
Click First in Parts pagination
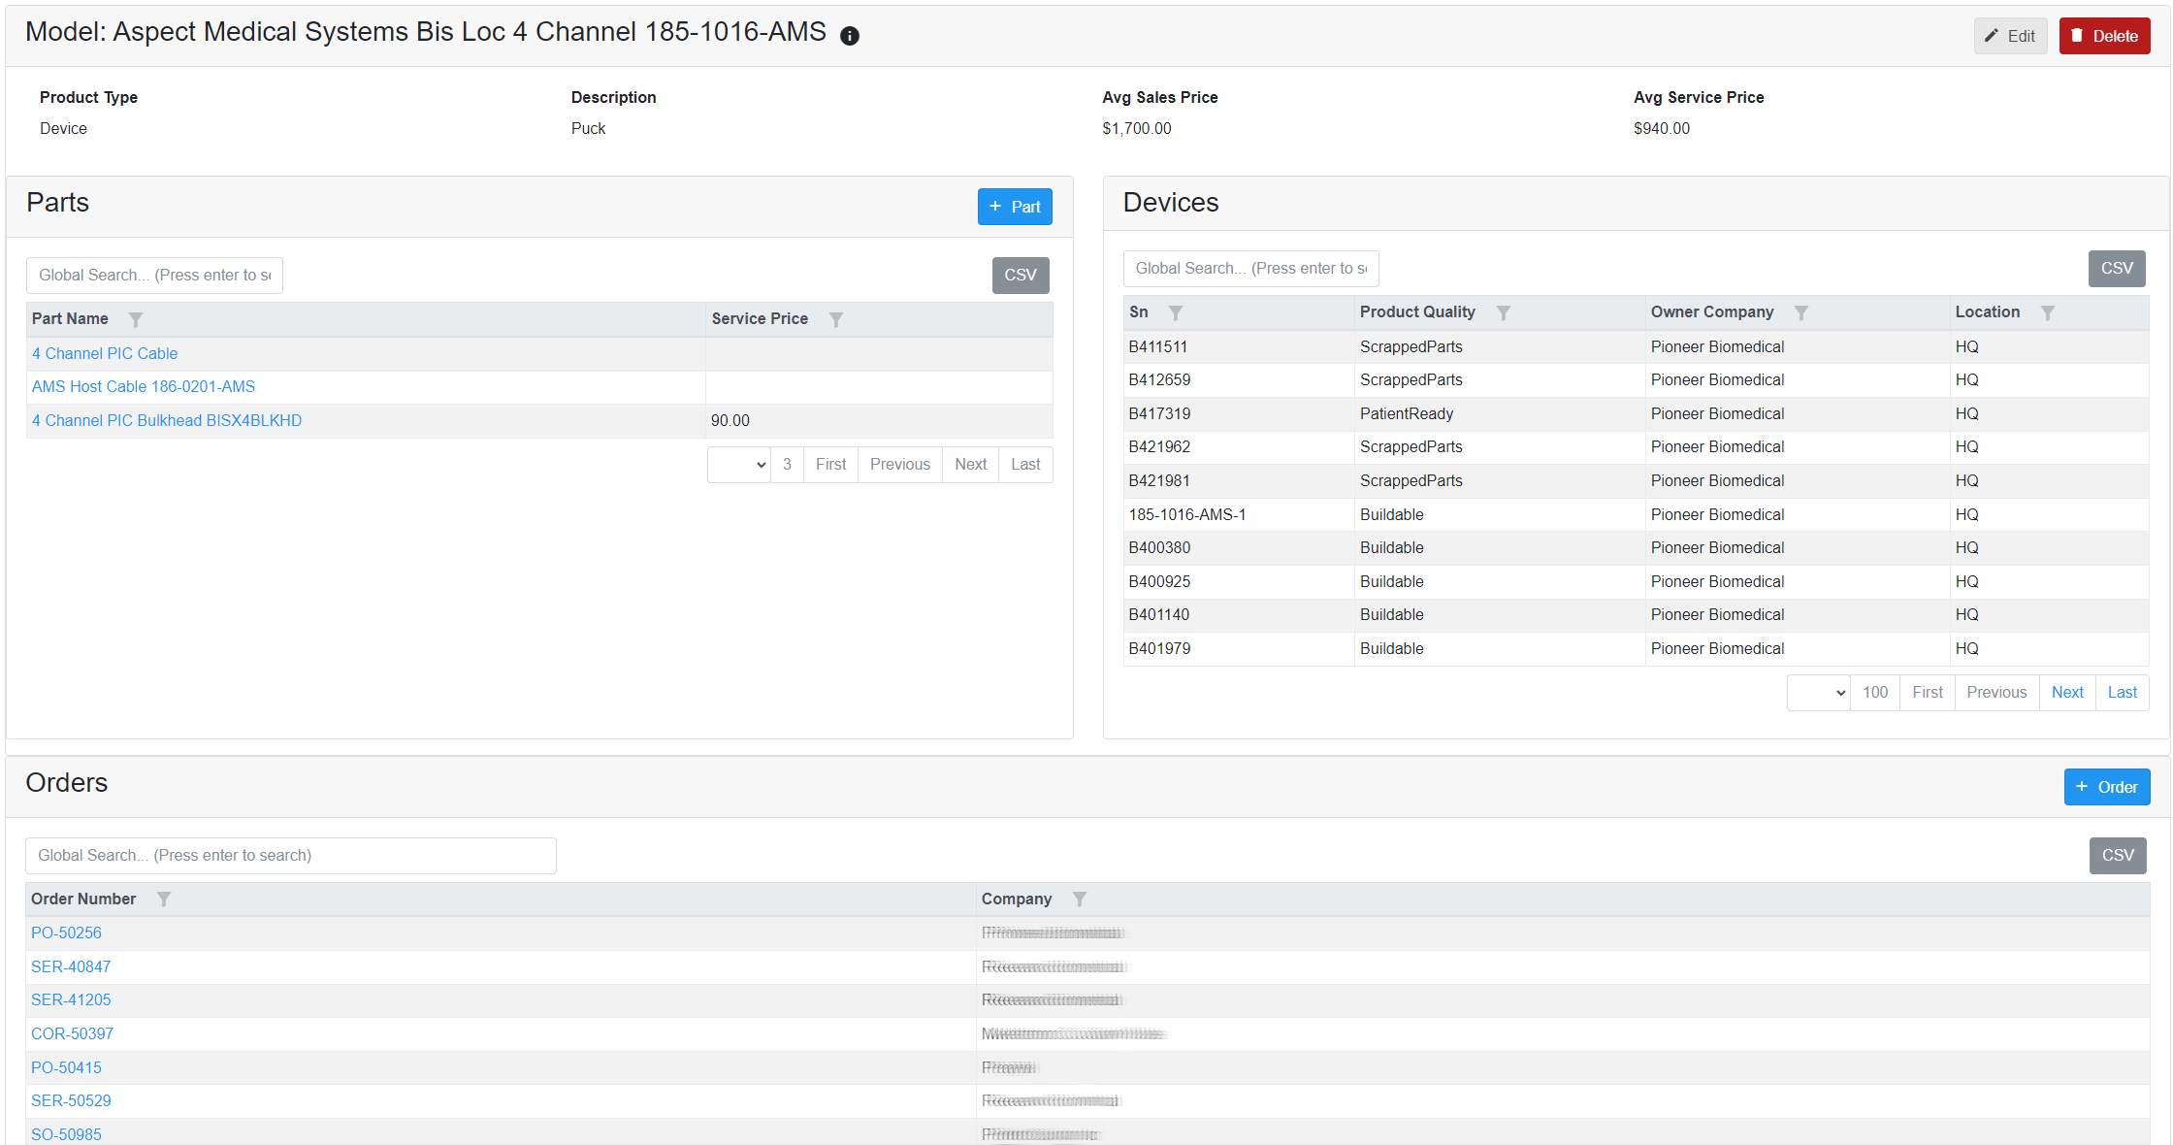coord(830,465)
